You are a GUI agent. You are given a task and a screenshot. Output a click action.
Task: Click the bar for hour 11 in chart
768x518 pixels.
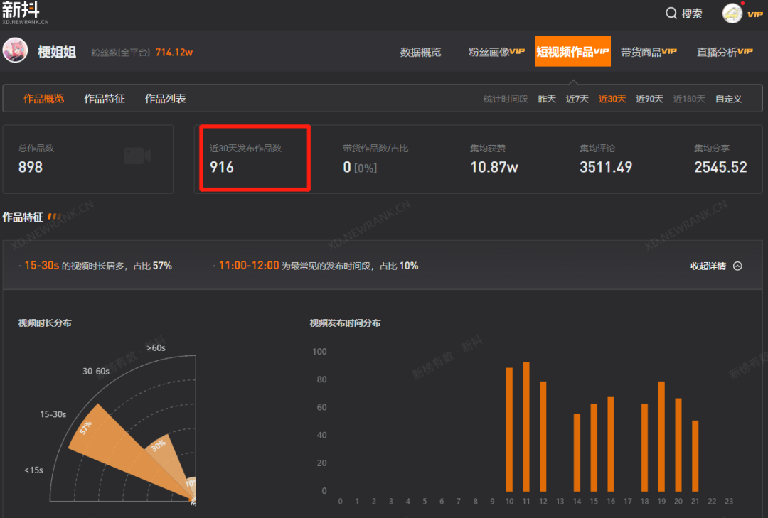point(526,427)
